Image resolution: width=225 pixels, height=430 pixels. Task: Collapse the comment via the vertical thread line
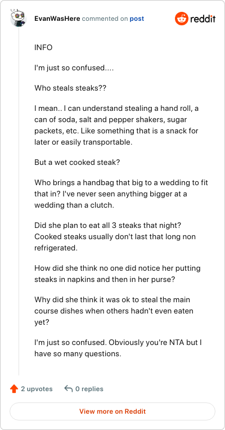(19, 201)
